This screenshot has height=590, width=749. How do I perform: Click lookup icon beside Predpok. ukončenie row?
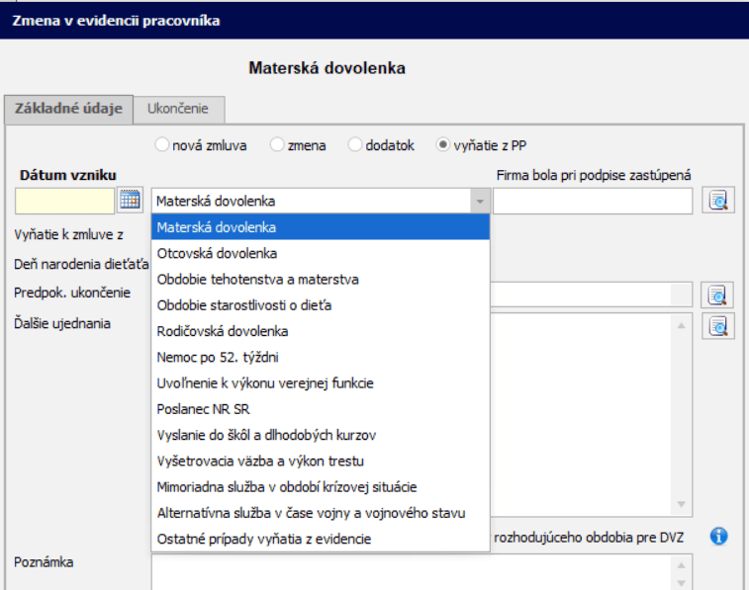tap(717, 295)
